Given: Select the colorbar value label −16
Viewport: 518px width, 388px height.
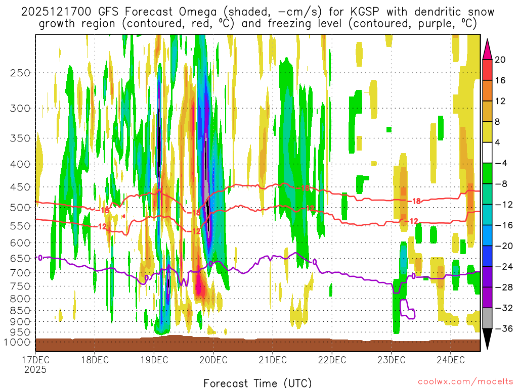Looking at the screenshot, I should (504, 225).
